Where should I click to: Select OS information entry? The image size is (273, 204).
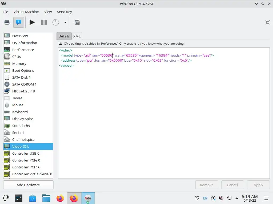[x=28, y=43]
